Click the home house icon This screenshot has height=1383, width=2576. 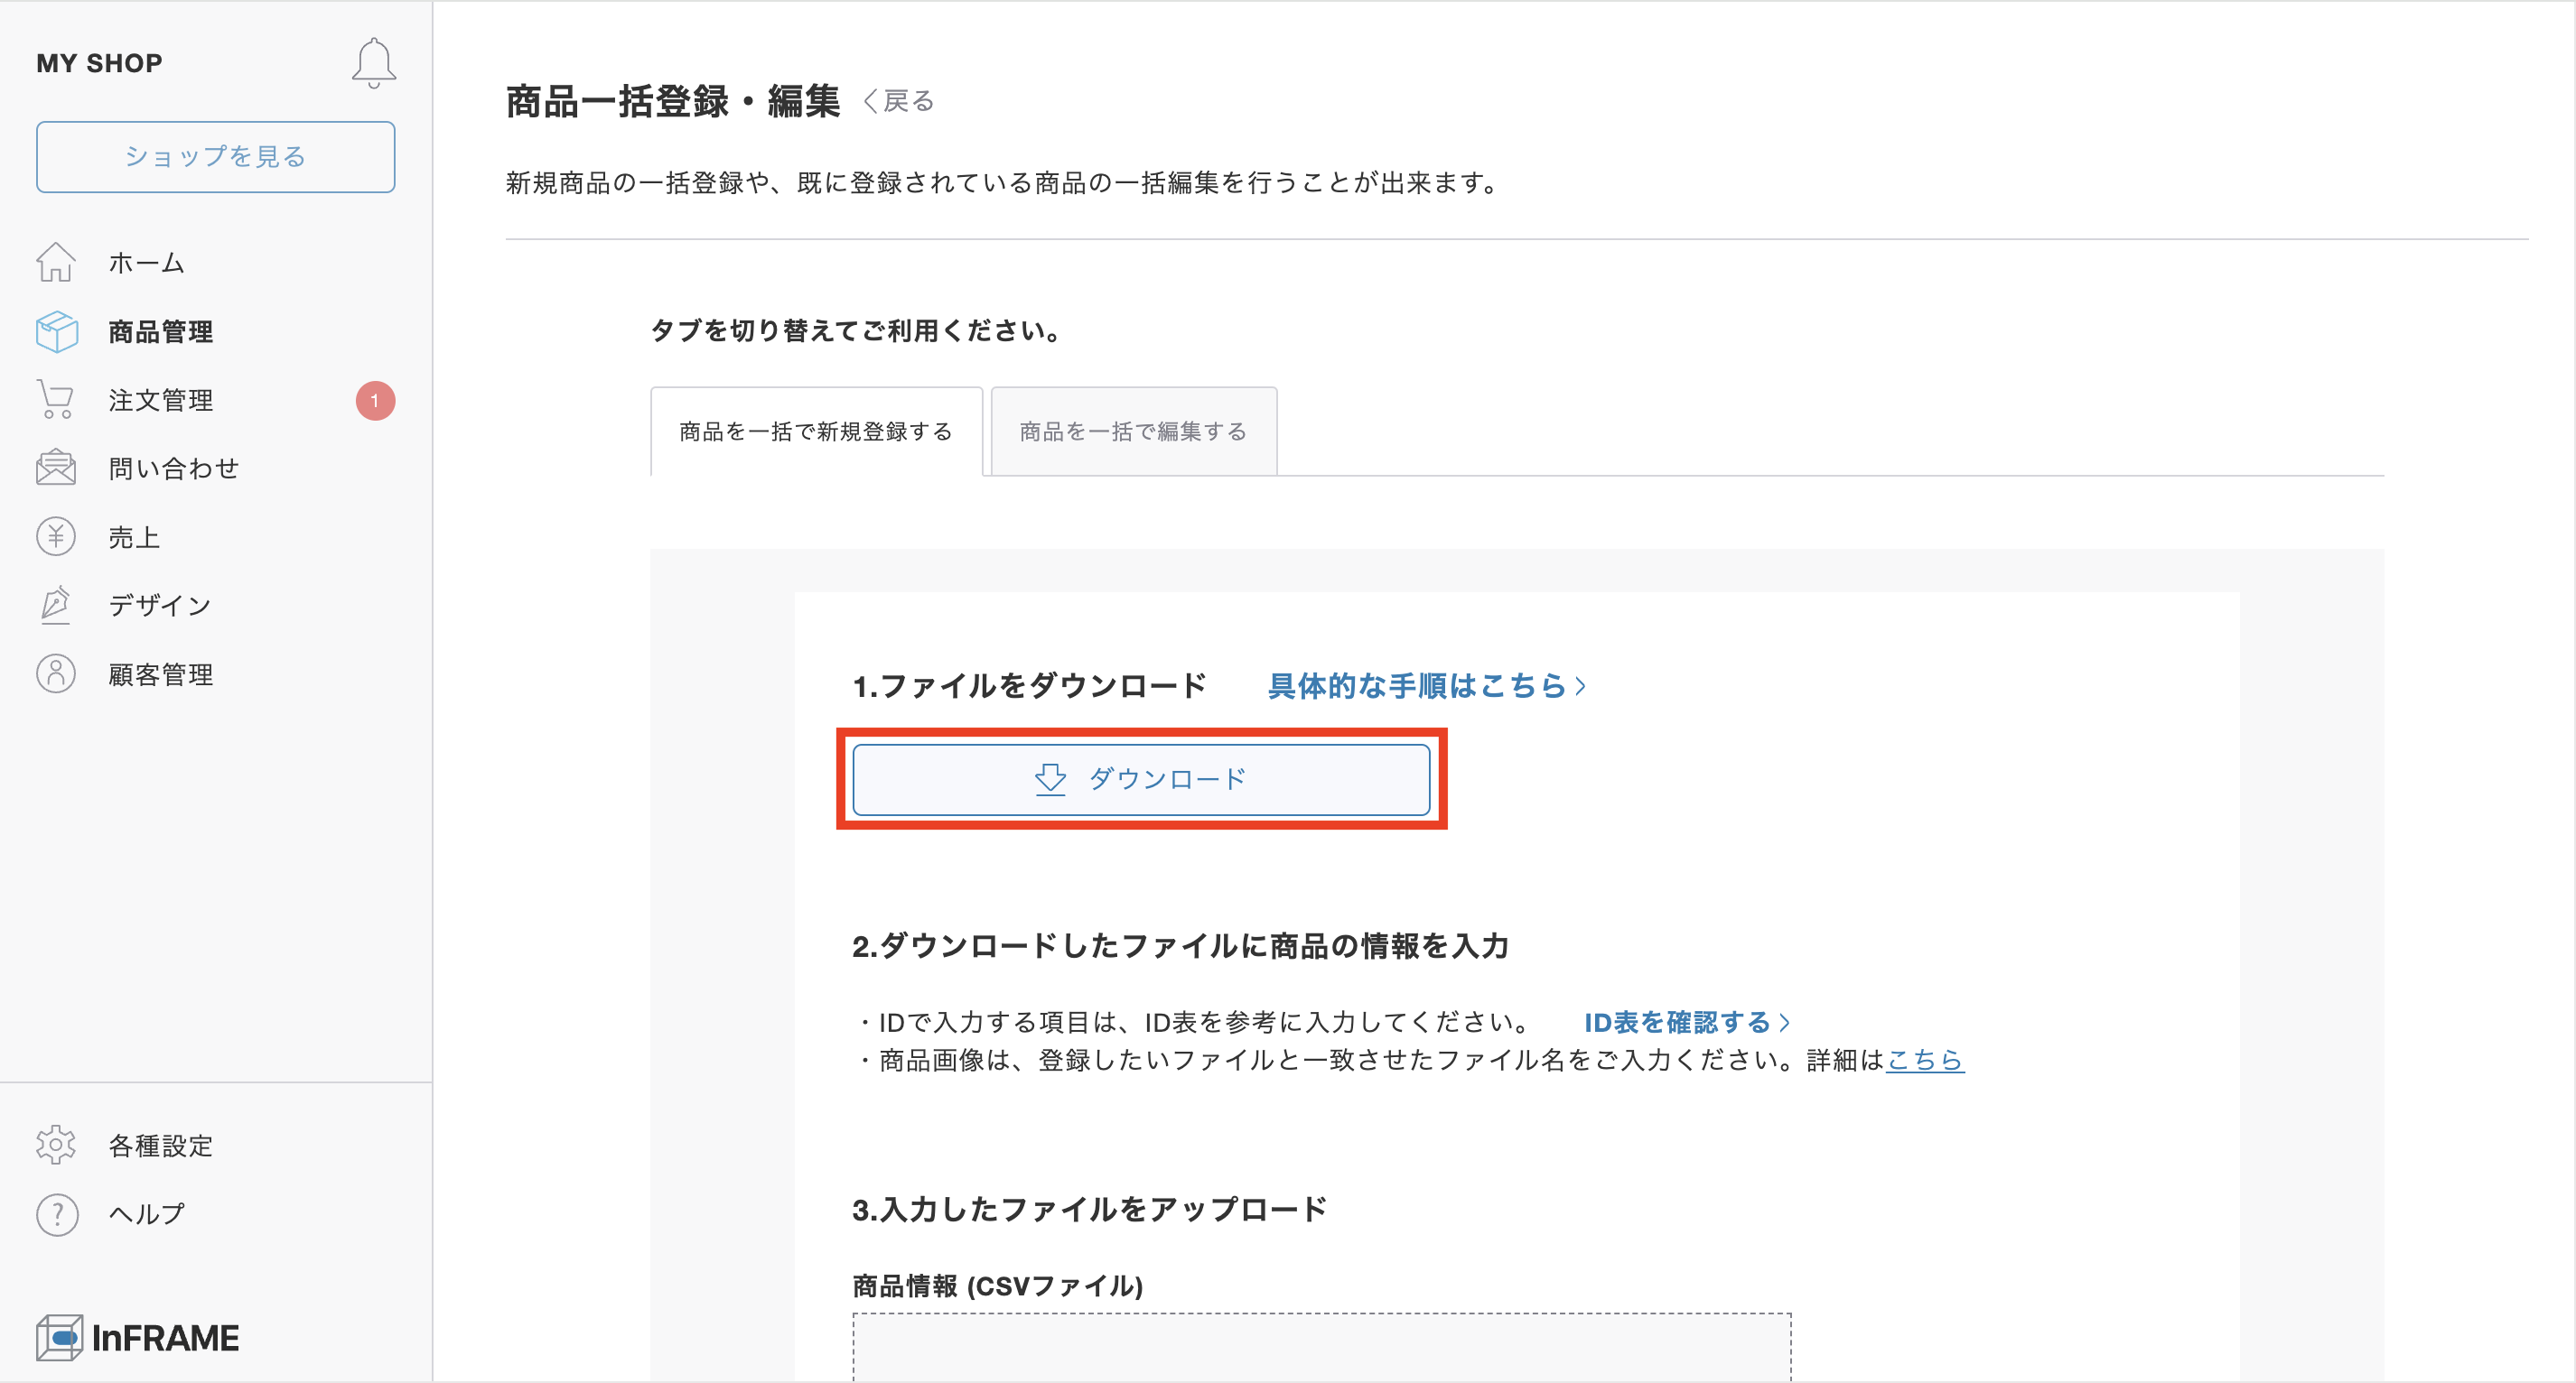coord(56,263)
